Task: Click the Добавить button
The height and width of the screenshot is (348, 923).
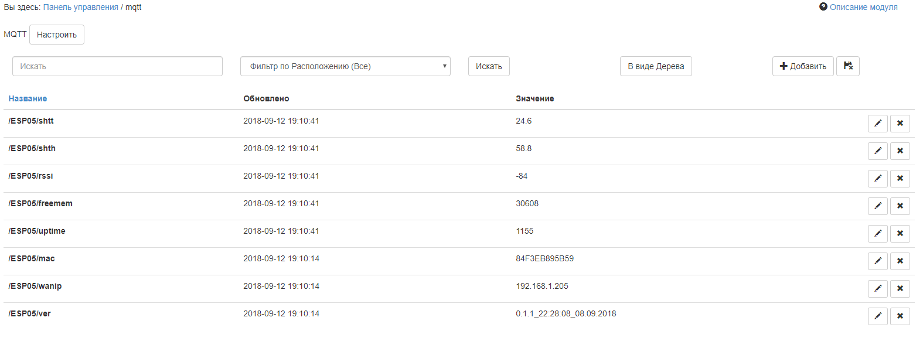Action: click(802, 66)
